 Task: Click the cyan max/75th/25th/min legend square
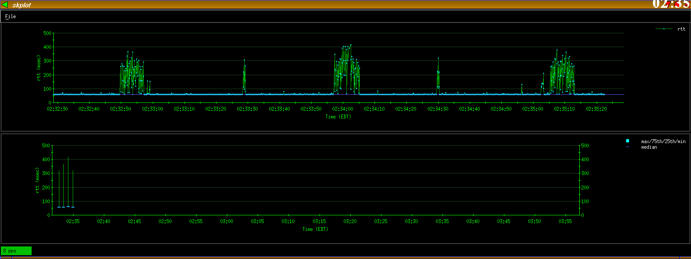pos(627,141)
